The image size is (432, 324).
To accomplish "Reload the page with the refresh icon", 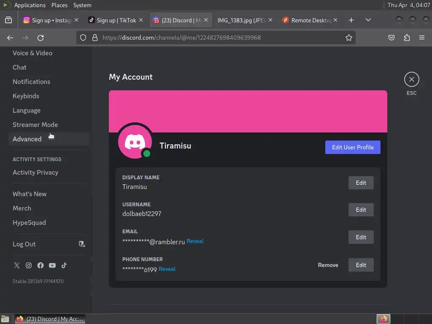I will (x=40, y=38).
